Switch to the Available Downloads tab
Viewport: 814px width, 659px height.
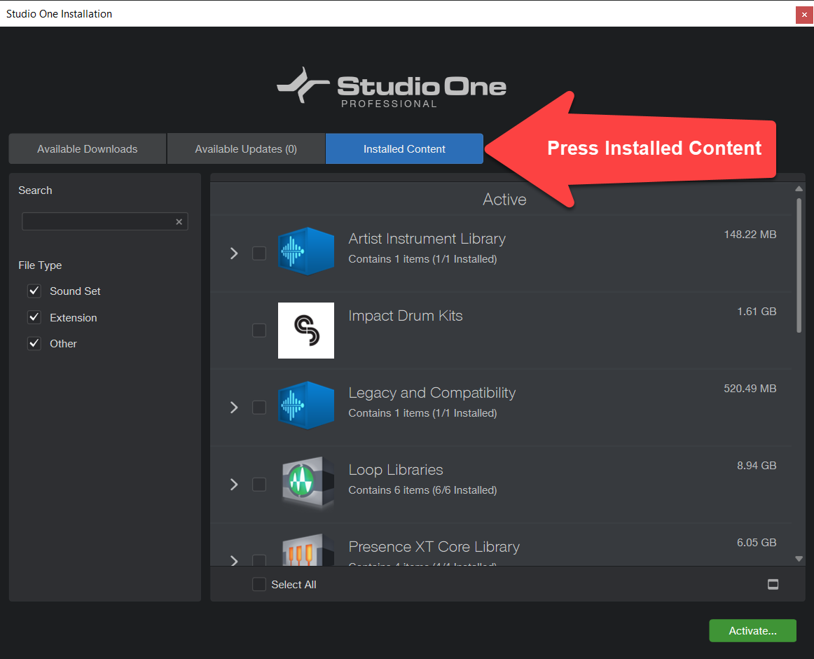[87, 148]
